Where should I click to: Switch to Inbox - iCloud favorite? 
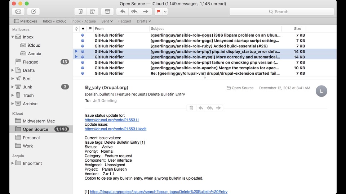[54, 21]
